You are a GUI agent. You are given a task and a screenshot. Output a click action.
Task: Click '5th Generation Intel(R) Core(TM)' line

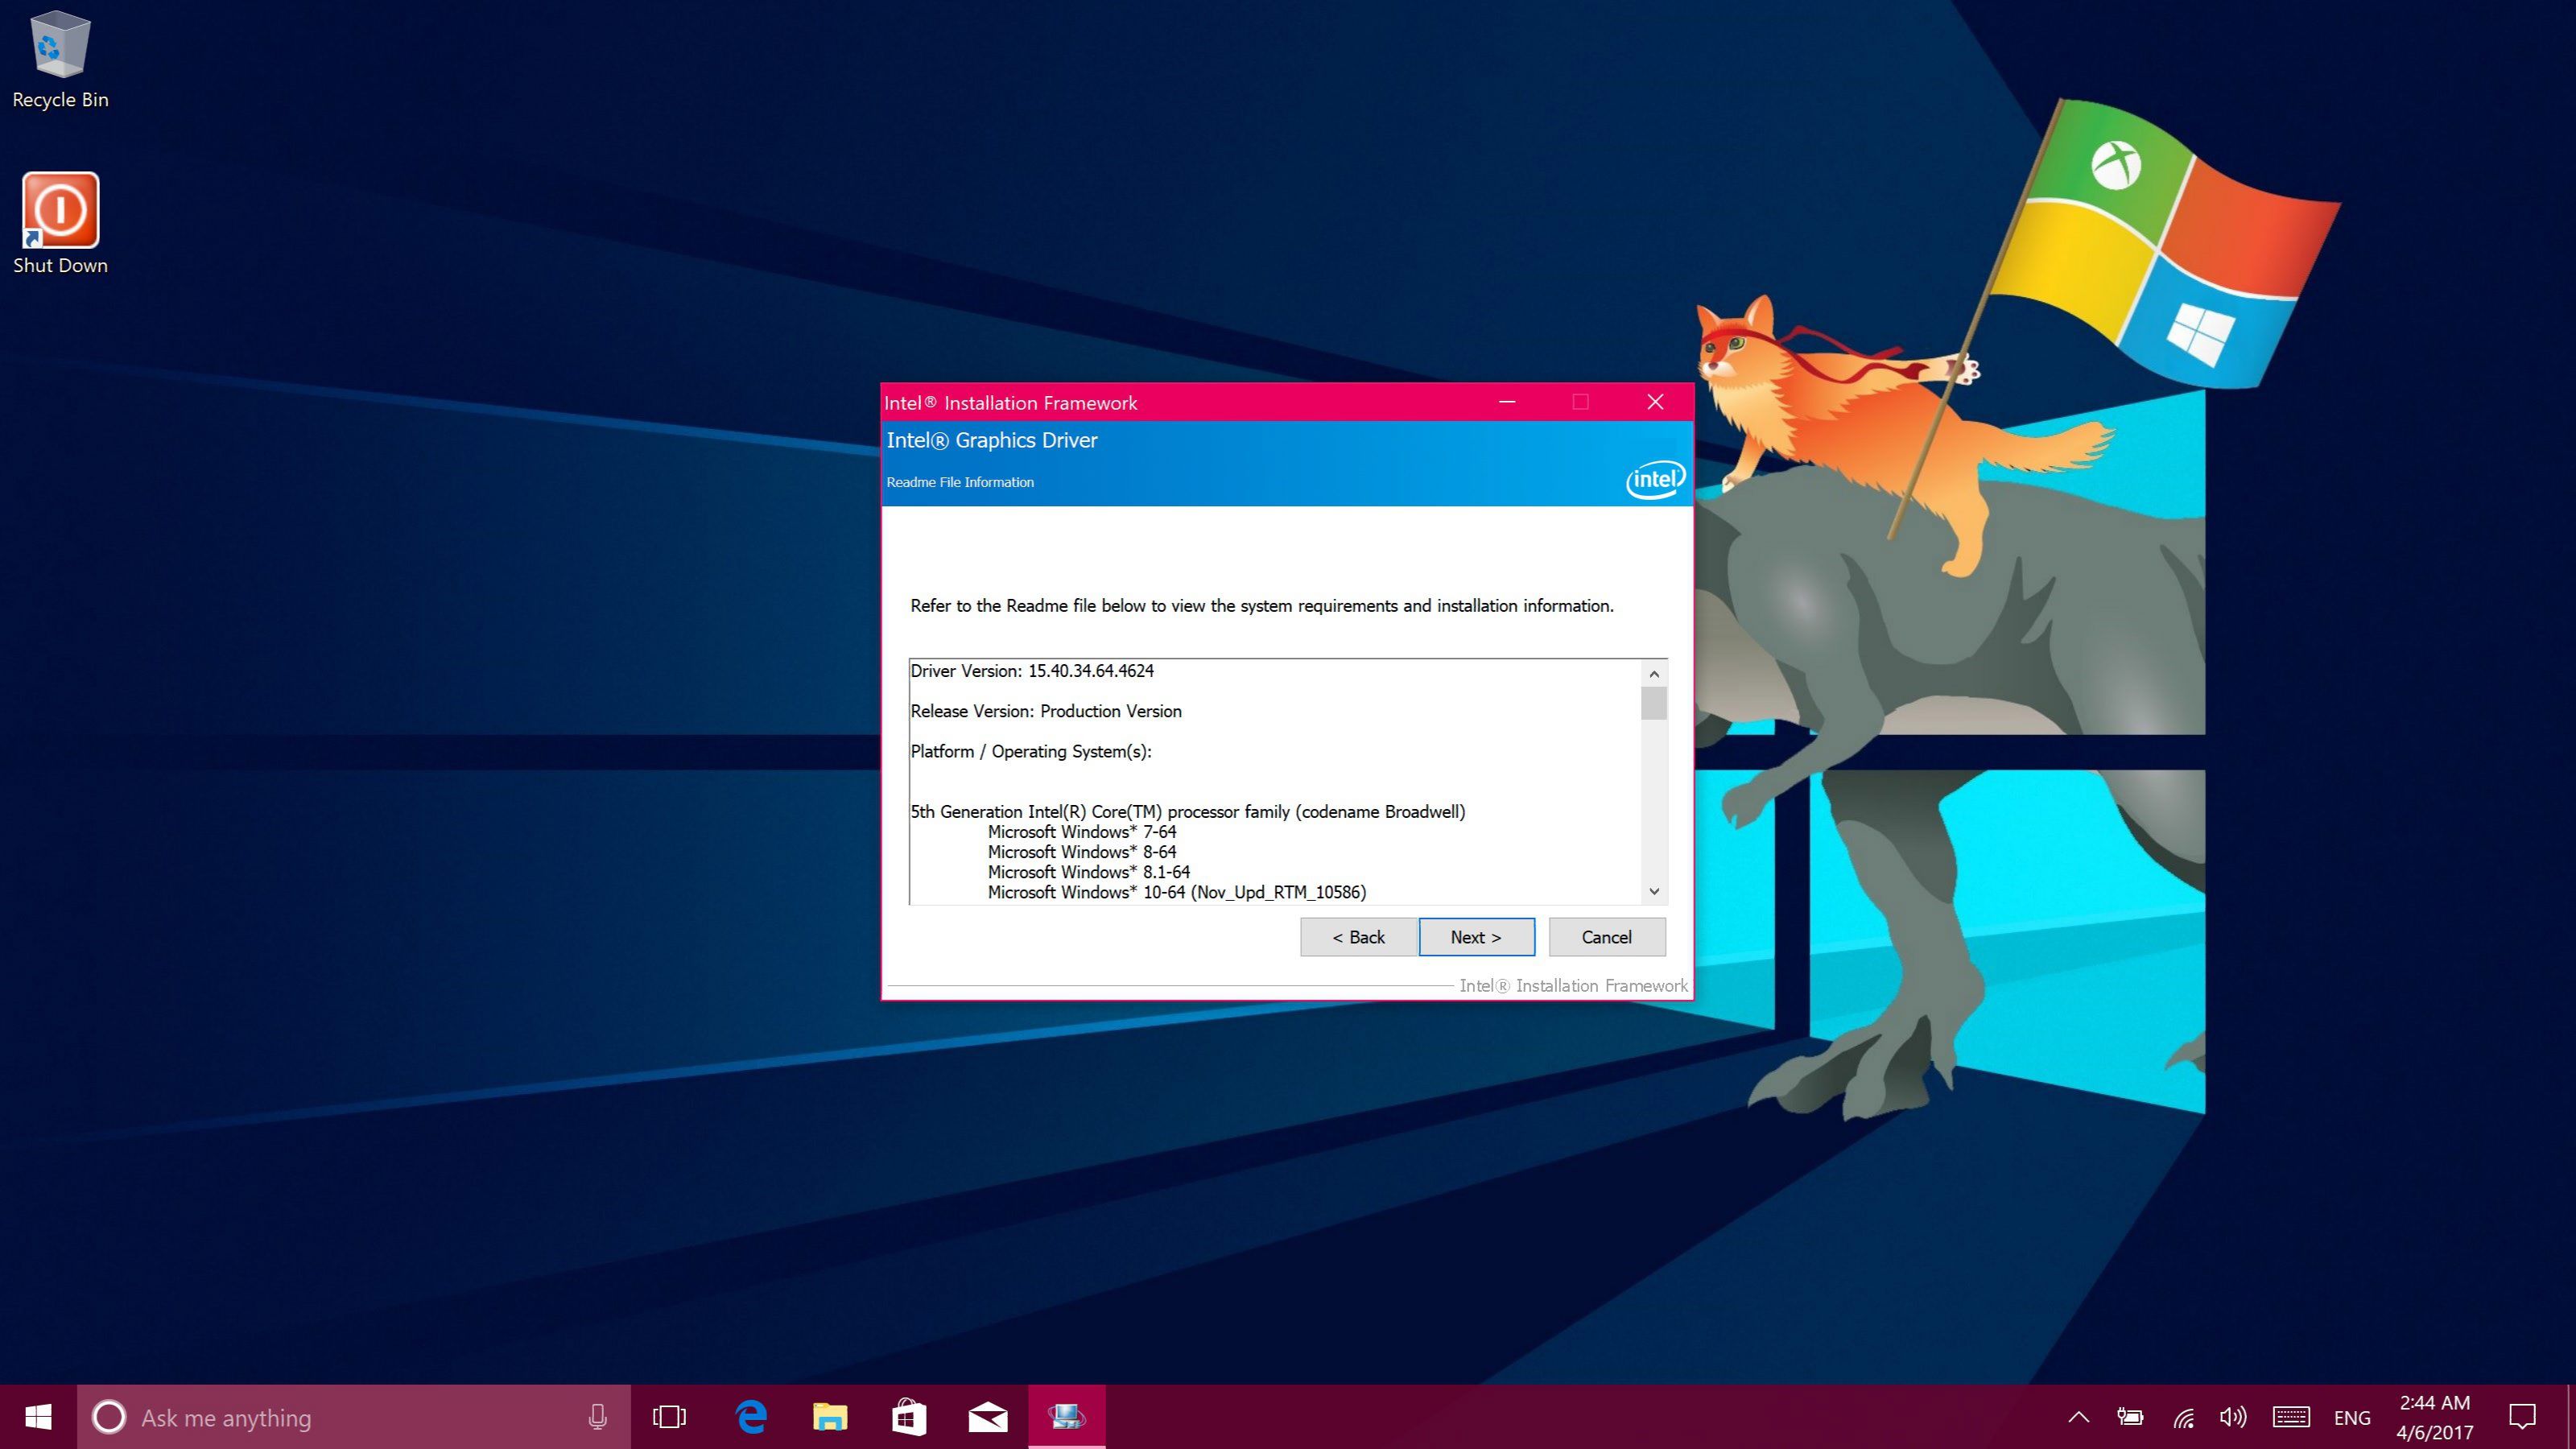click(1188, 812)
